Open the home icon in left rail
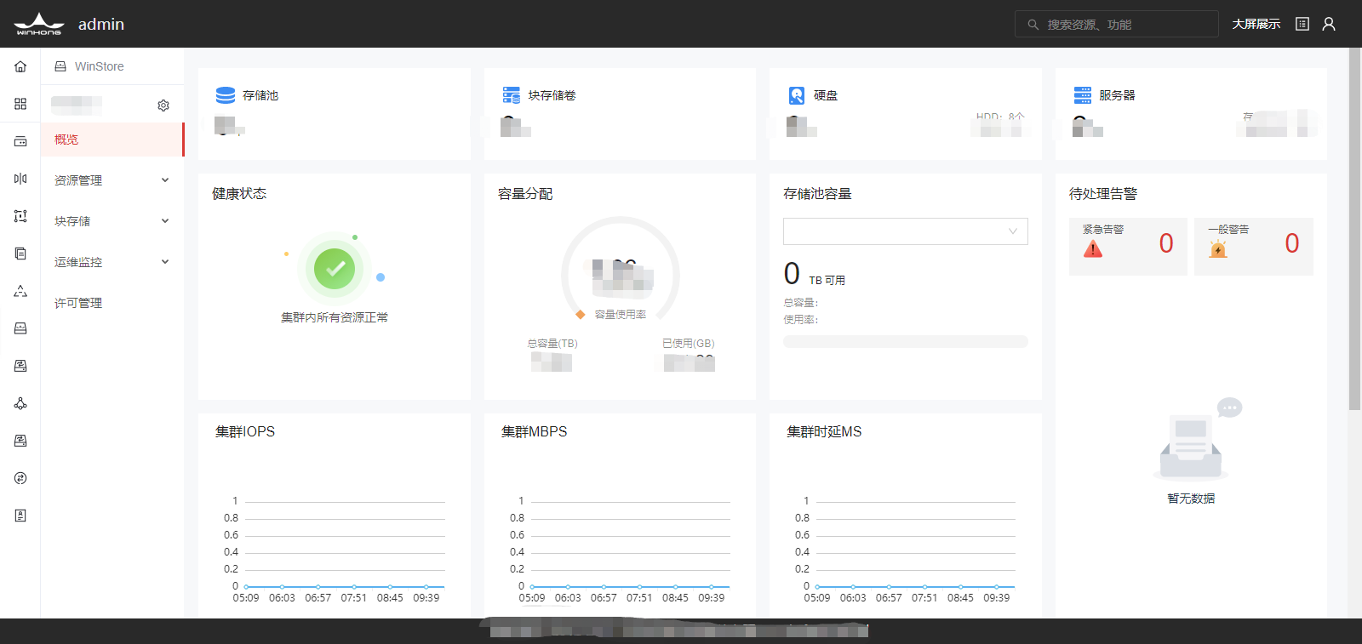1362x644 pixels. tap(20, 66)
